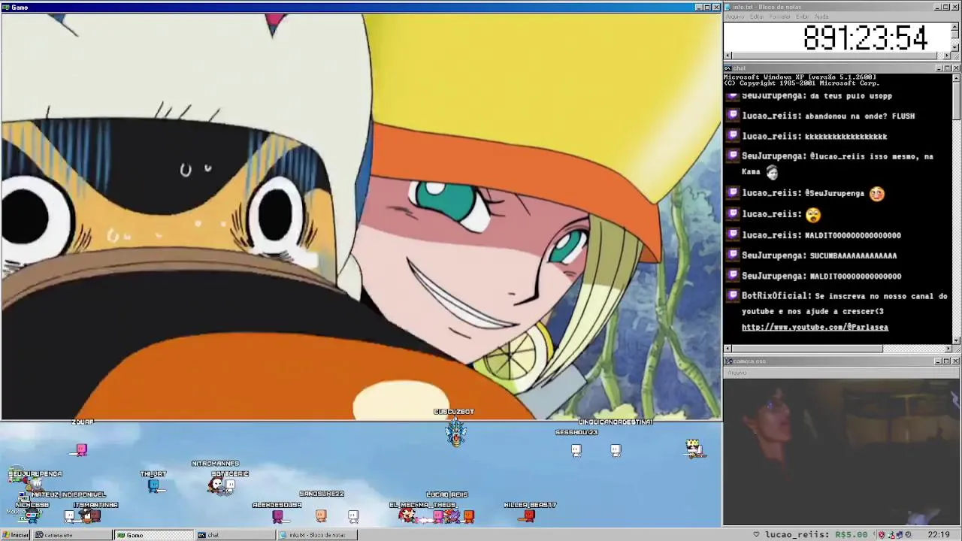This screenshot has height=541, width=962.
Task: Click the chat vertical scrollbar thumb
Action: coord(956,100)
